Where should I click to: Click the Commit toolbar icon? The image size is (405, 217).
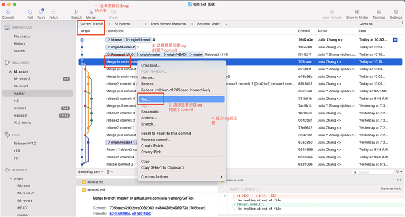coord(8,12)
